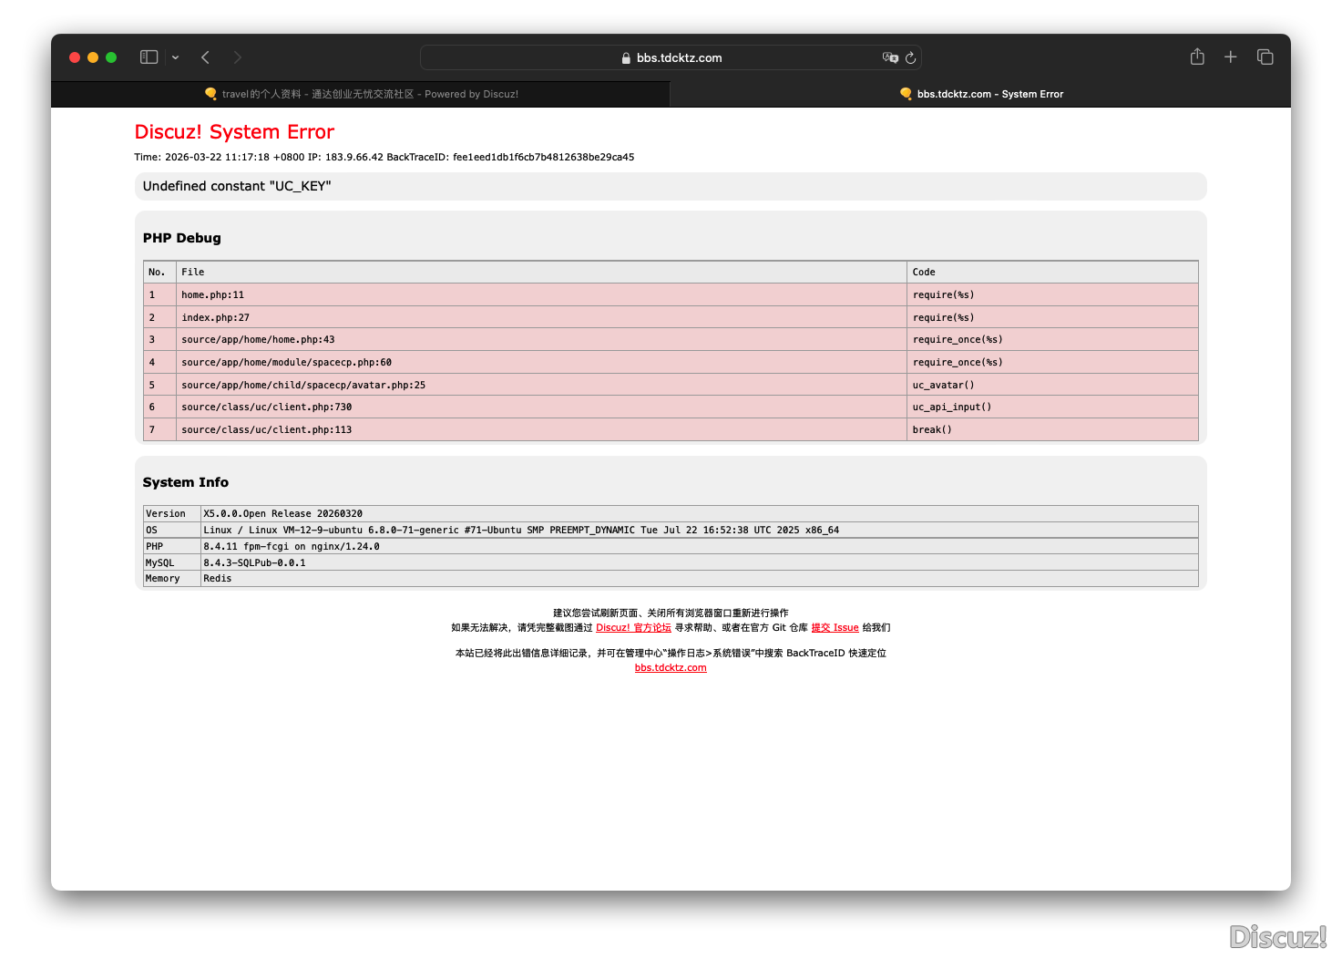Screen dimensions: 1342x959
Task: Open a new tab with plus icon
Action: (1230, 57)
